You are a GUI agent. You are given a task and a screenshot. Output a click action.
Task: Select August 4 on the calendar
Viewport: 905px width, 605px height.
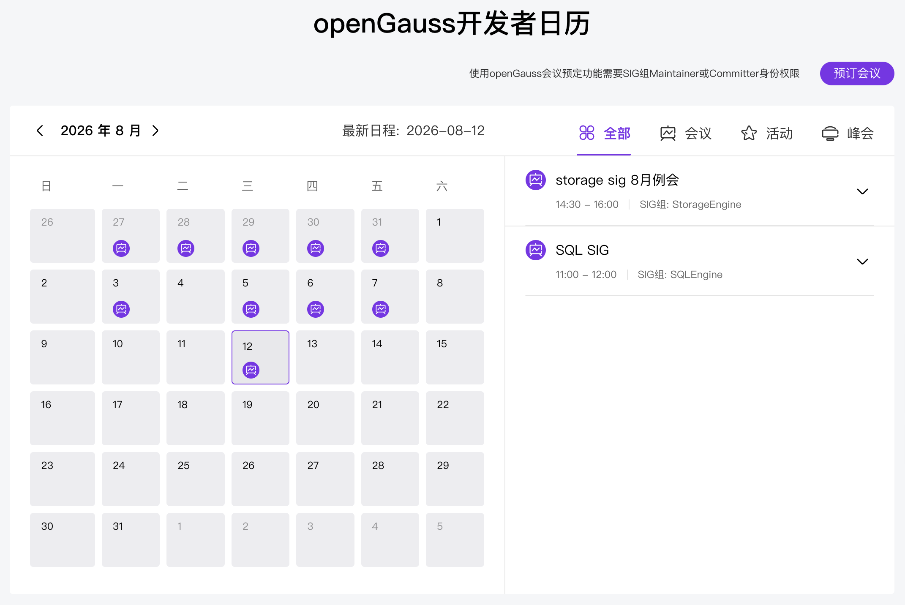pos(196,297)
